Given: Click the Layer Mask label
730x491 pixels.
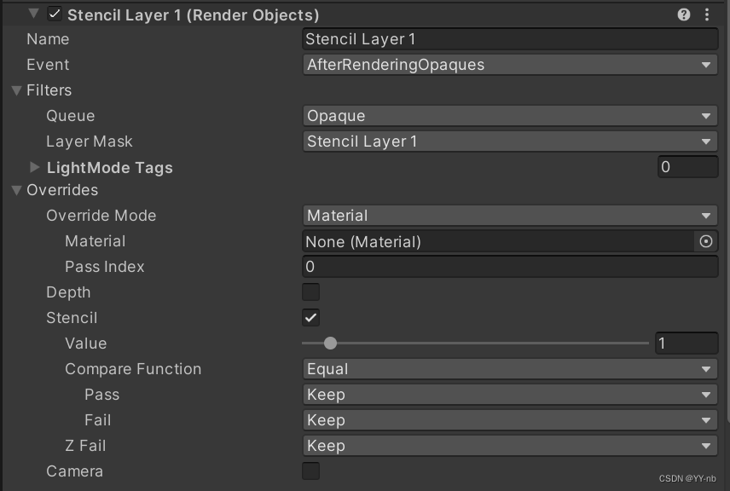Looking at the screenshot, I should (90, 142).
